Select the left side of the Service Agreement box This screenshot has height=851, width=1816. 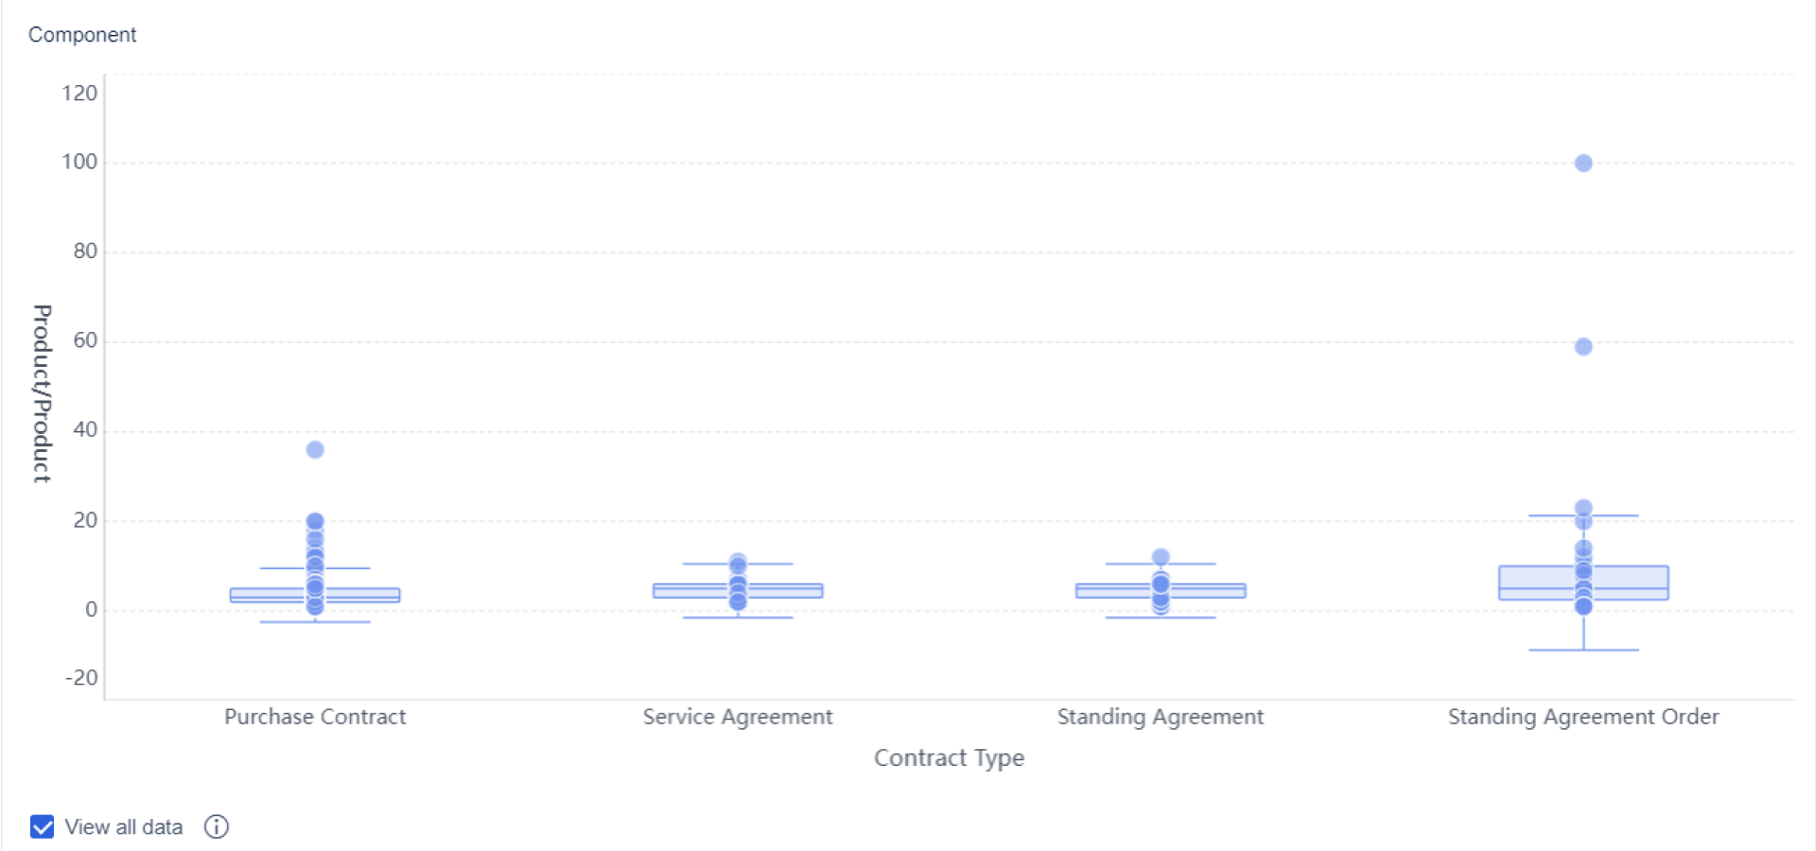click(x=688, y=591)
